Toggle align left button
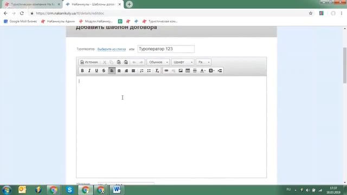Screen dimensions: 347x195 coord(112,70)
